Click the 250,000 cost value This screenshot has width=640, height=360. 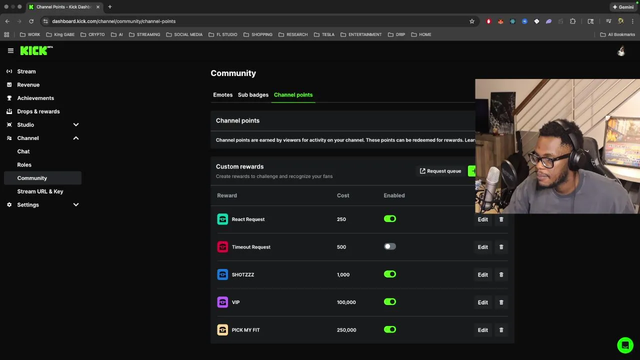(x=346, y=330)
